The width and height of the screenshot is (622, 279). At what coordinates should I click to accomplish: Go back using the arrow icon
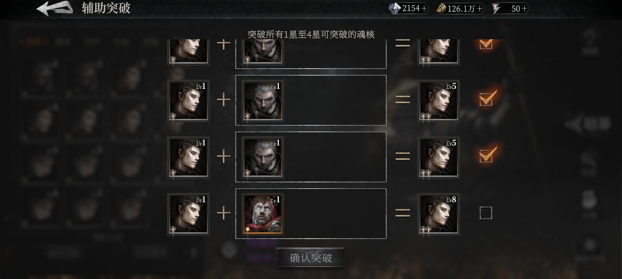coord(55,8)
